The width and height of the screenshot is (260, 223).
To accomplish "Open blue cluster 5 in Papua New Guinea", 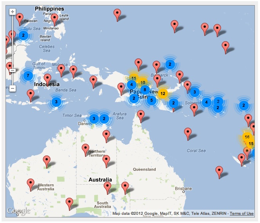I will (x=151, y=100).
